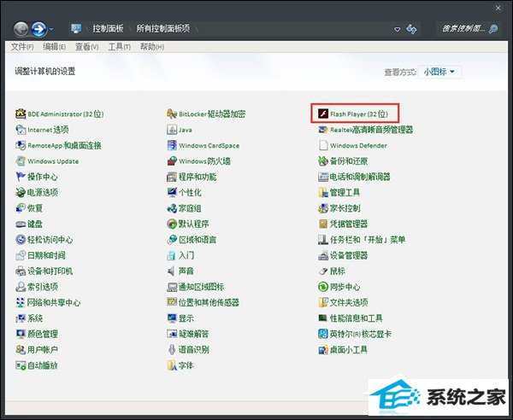Click in the 搜索控制面板 search field

tap(463, 29)
